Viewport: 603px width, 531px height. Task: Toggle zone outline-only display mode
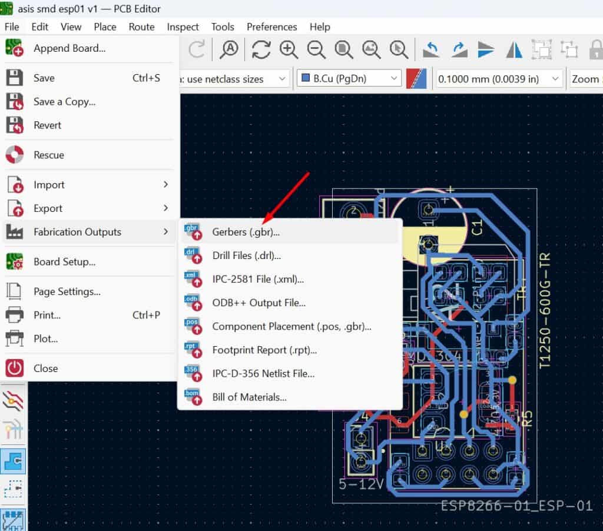click(14, 490)
